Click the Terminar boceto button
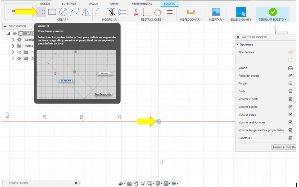The height and width of the screenshot is (187, 299). [x=284, y=147]
